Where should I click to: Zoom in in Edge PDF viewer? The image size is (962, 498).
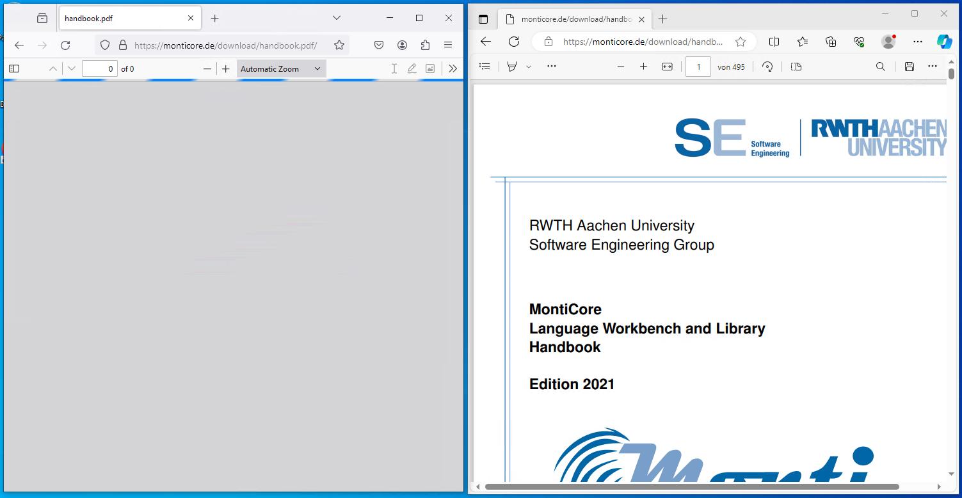643,67
